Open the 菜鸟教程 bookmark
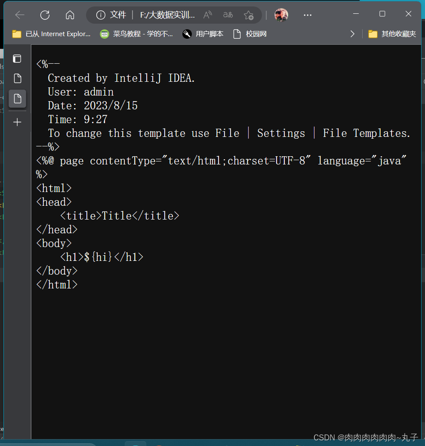 [x=136, y=34]
